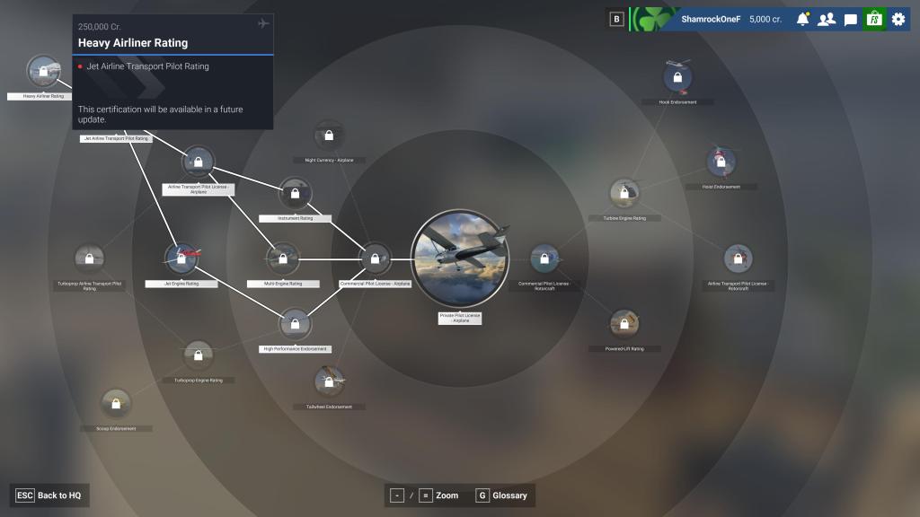Screen dimensions: 920x517
Task: Click Back to HQ button
Action: [50, 495]
